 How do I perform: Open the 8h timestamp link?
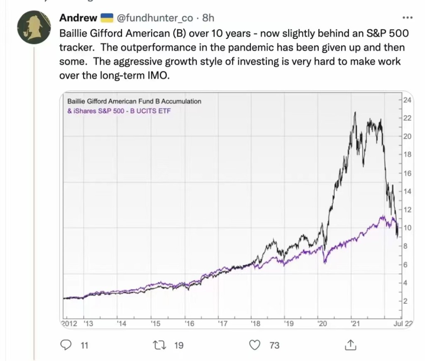click(x=208, y=18)
